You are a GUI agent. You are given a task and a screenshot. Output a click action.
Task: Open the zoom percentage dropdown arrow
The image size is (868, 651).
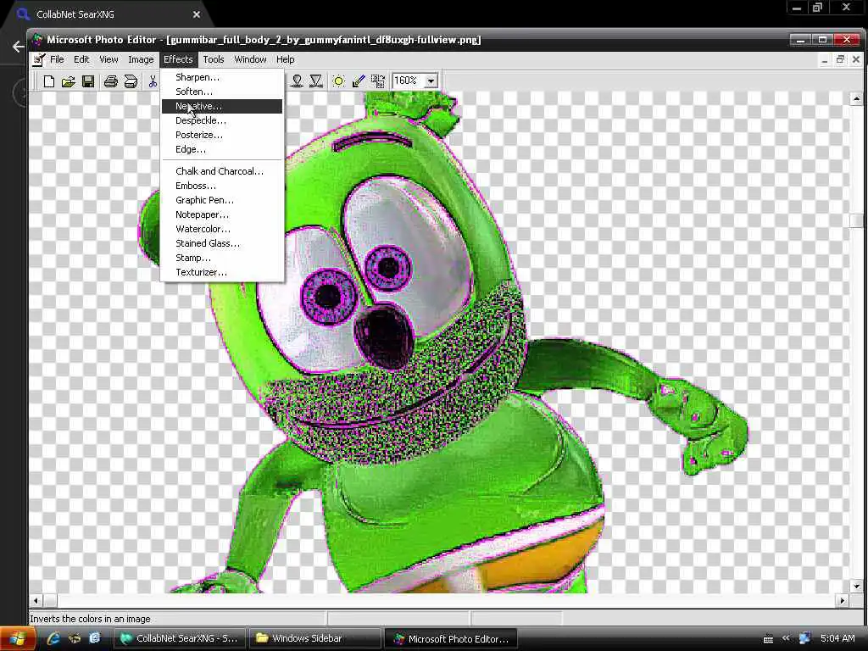click(x=431, y=81)
